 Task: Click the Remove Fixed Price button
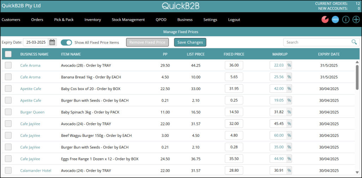[147, 42]
